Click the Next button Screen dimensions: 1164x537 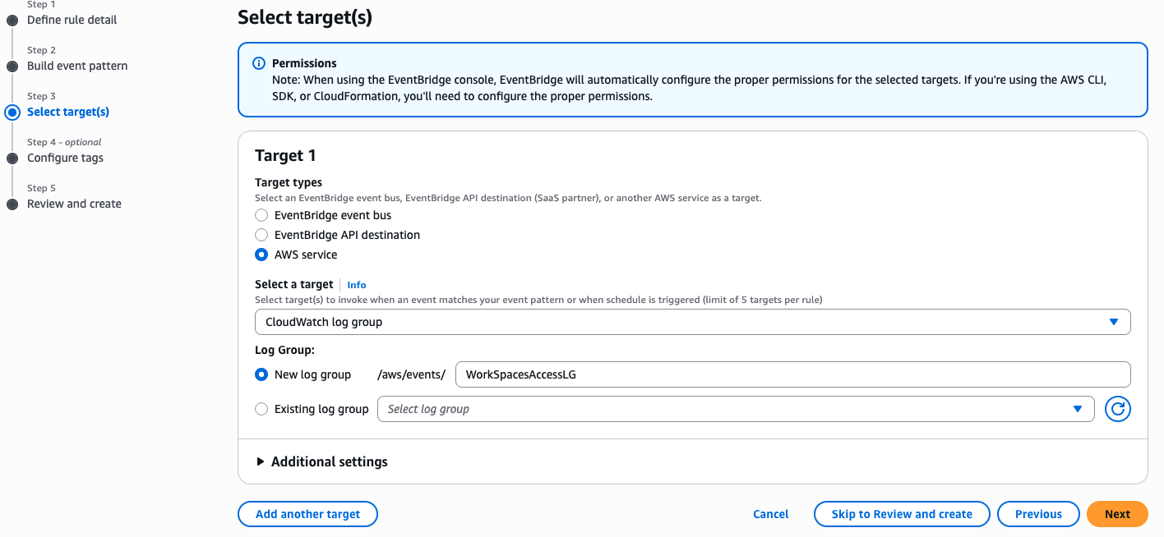click(1117, 514)
